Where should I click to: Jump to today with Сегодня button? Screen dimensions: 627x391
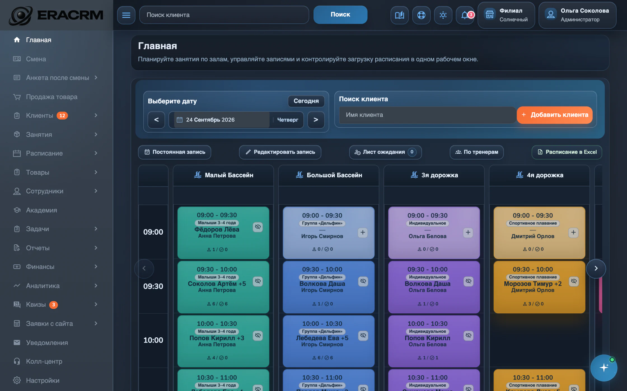pyautogui.click(x=306, y=101)
